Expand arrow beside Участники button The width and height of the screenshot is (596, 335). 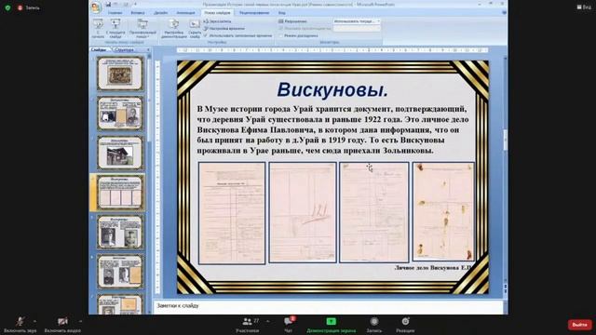(x=267, y=321)
